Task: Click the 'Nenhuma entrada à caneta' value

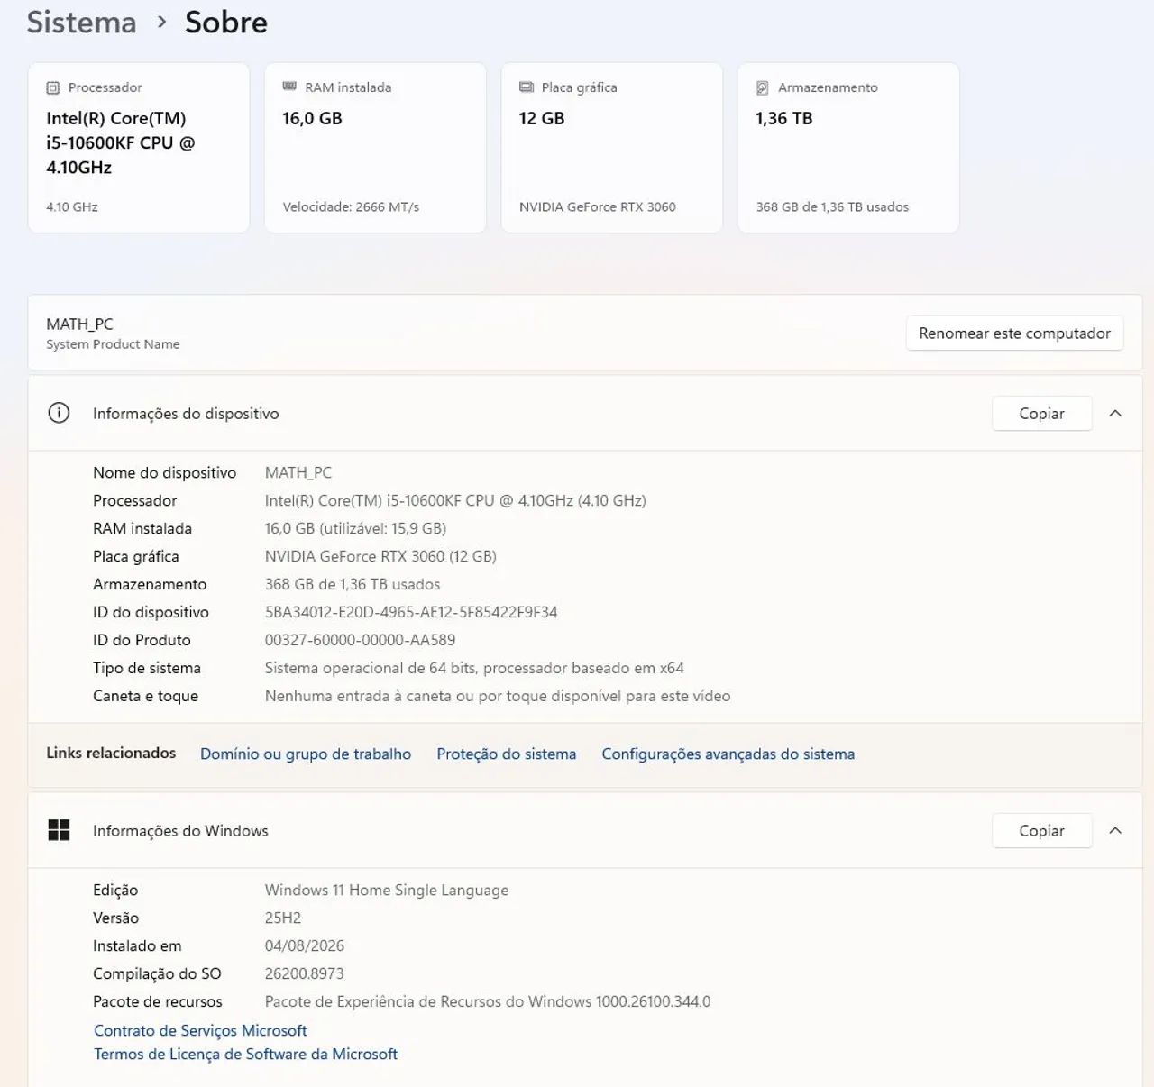Action: [498, 696]
